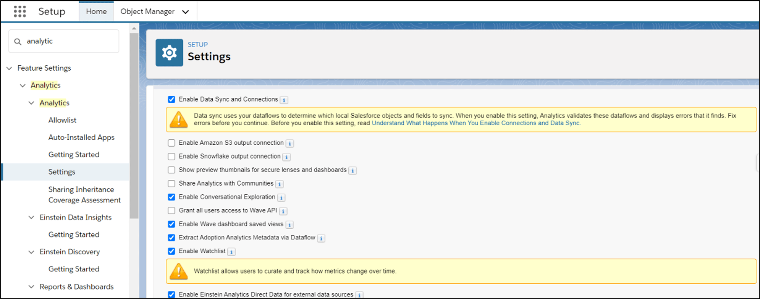Open Understand What Happens When You Enable link
The height and width of the screenshot is (299, 760).
point(476,123)
